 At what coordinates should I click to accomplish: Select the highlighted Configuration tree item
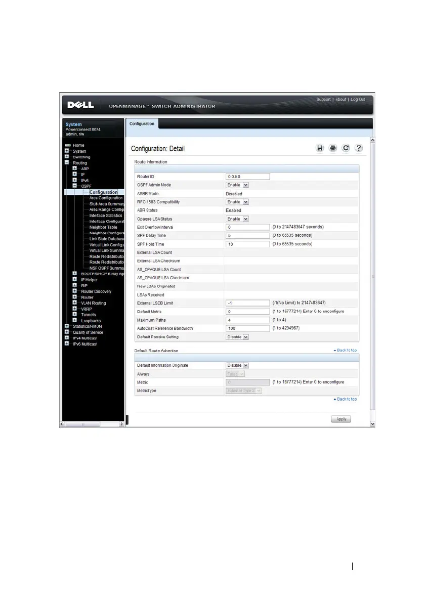pos(103,192)
